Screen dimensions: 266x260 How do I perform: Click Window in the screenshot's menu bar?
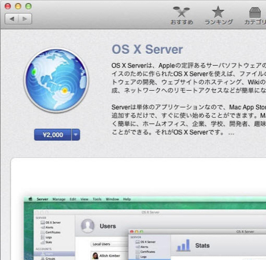[112, 199]
